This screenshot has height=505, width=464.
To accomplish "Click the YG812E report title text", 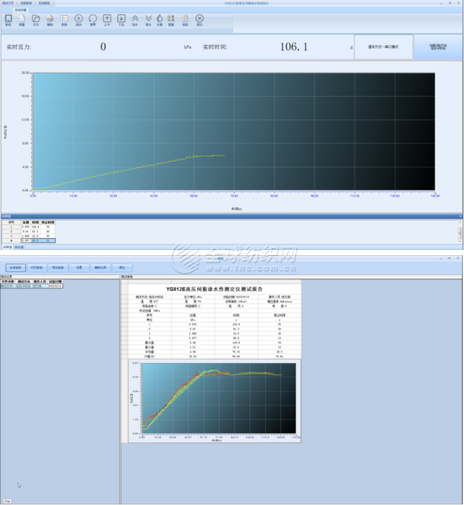I will click(x=214, y=289).
